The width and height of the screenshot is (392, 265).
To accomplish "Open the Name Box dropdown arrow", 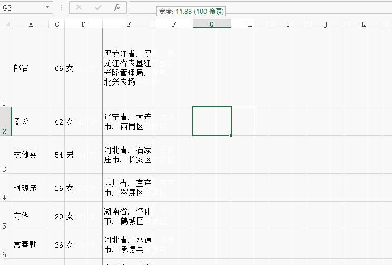I will (x=47, y=7).
